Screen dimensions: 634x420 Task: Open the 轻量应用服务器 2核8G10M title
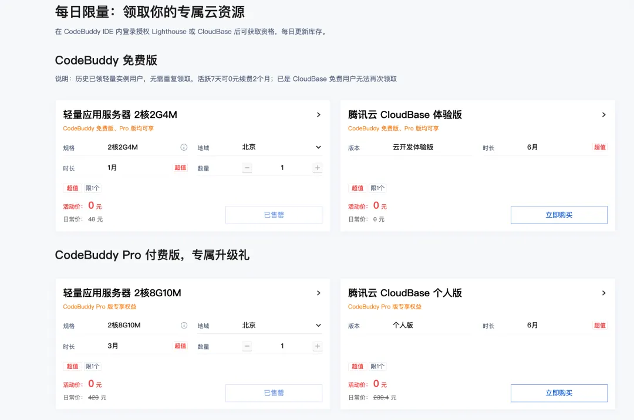122,293
